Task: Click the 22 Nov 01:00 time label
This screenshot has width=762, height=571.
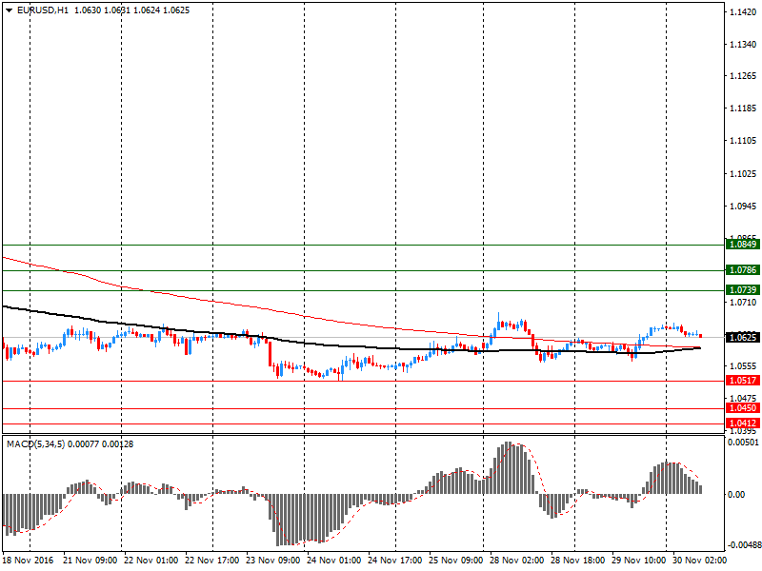Action: [x=151, y=560]
